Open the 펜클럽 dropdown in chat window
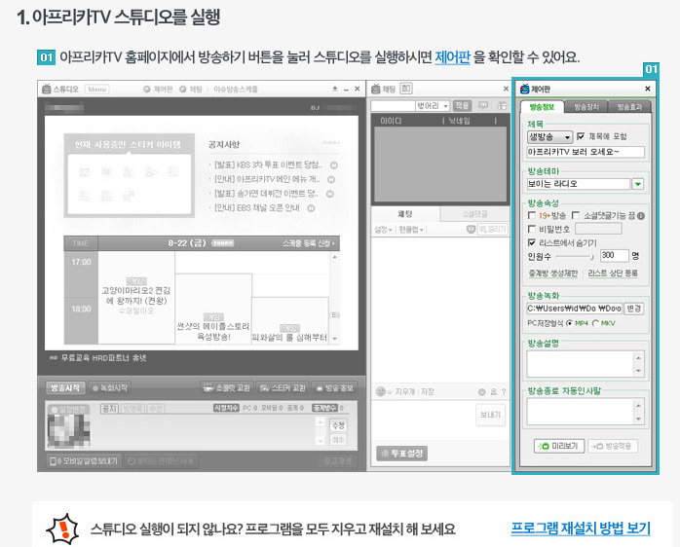 click(x=411, y=230)
